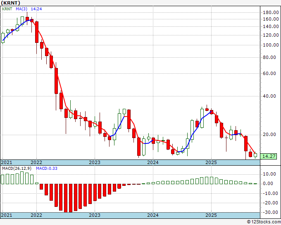
Task: Click the 100.00 price axis label
Action: [x=271, y=45]
